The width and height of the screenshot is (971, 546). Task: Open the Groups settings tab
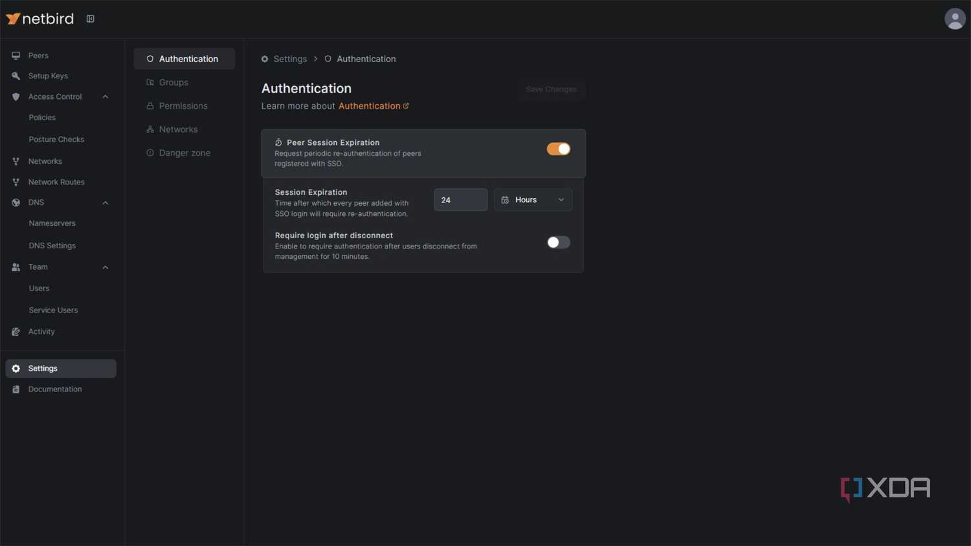pos(184,82)
